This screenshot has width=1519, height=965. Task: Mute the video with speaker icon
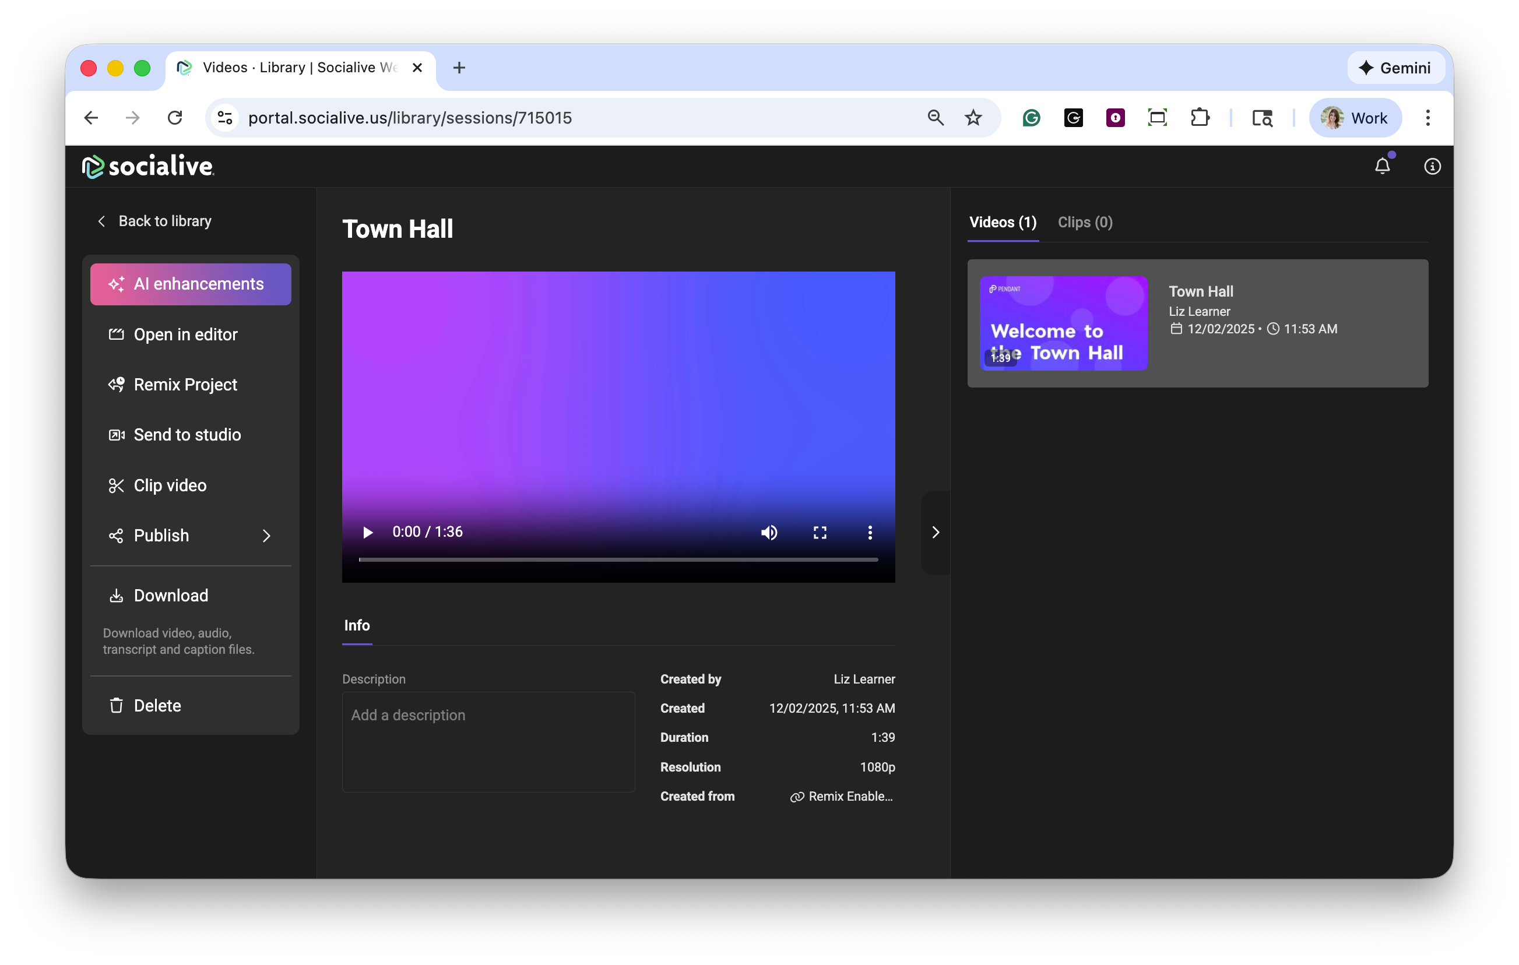pos(769,533)
